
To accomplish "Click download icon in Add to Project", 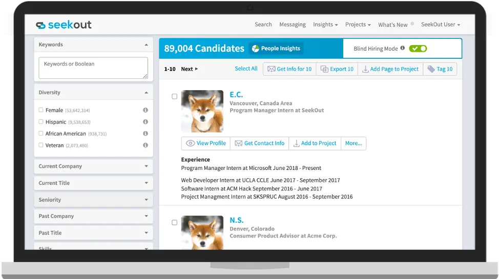I will (296, 143).
